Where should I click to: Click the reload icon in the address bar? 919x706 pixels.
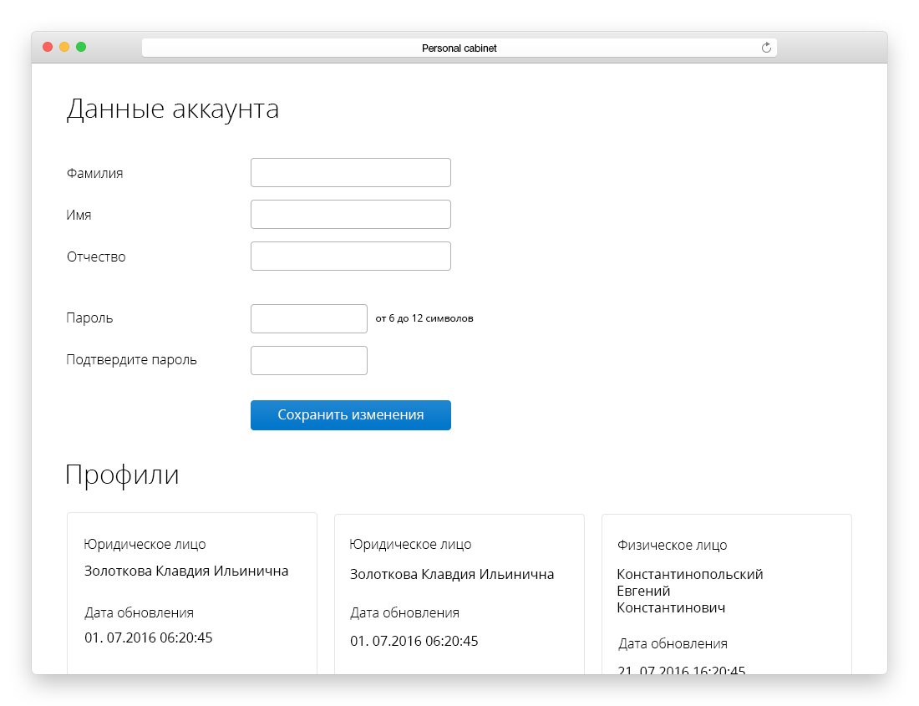click(766, 48)
